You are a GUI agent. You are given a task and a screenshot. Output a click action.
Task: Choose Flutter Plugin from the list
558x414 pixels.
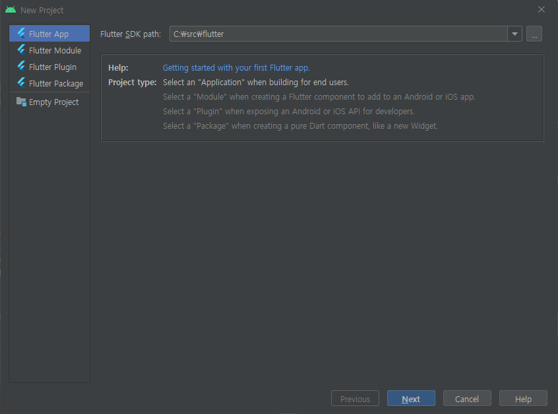coord(49,67)
